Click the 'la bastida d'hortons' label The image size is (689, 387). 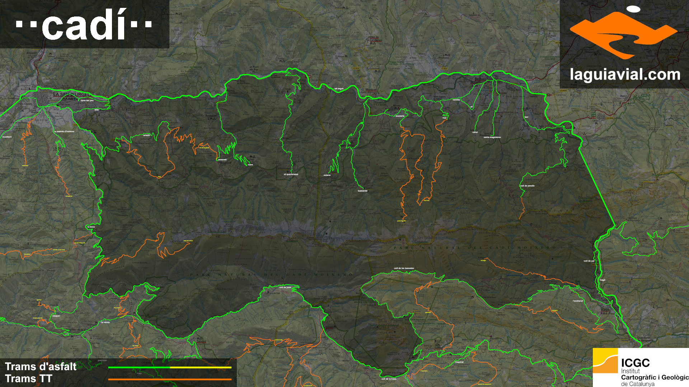(64, 132)
